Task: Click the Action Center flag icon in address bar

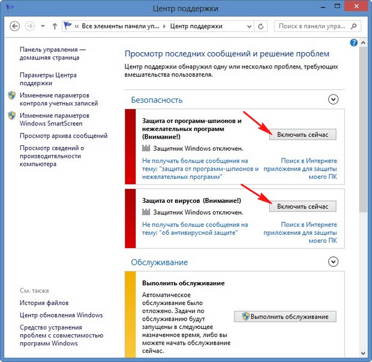Action: pos(68,26)
